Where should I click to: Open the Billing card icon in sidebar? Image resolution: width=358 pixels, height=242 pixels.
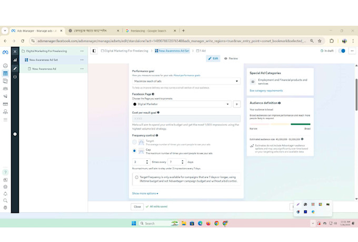point(5,104)
